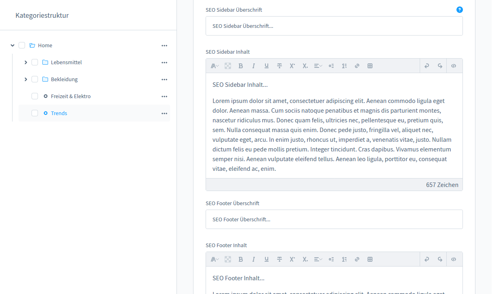Open context menu for Lebensmittel category
This screenshot has width=492, height=294.
164,63
